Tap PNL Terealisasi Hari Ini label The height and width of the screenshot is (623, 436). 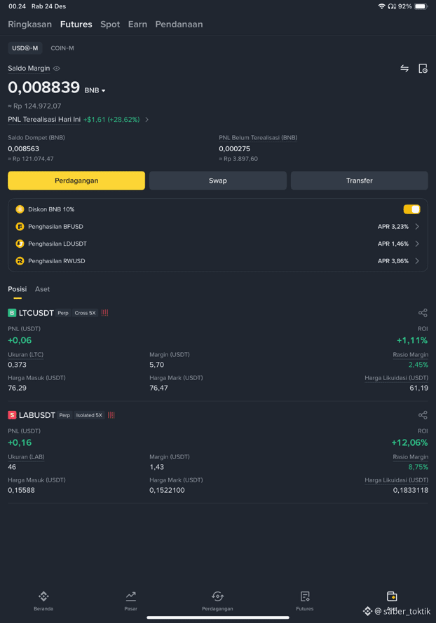44,120
